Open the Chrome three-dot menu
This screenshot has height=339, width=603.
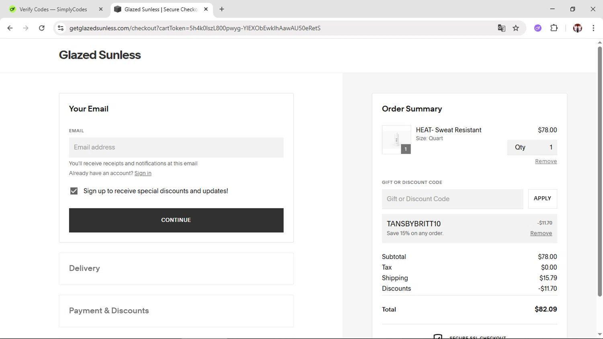tap(593, 28)
